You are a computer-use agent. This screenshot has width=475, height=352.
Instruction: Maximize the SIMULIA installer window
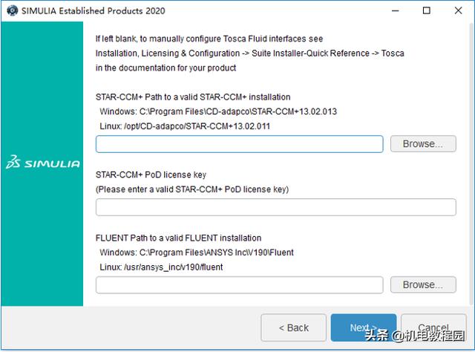(x=427, y=10)
